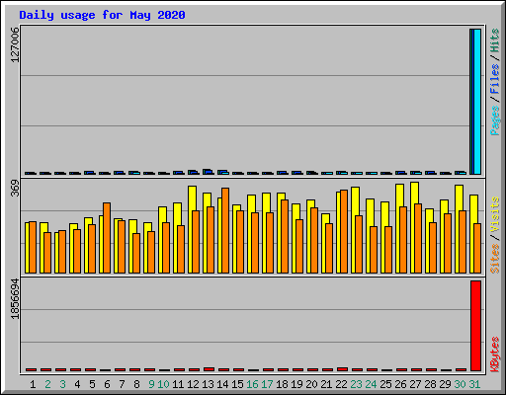The width and height of the screenshot is (506, 395).
Task: Select day label 14 on the x-axis
Action: [x=222, y=384]
